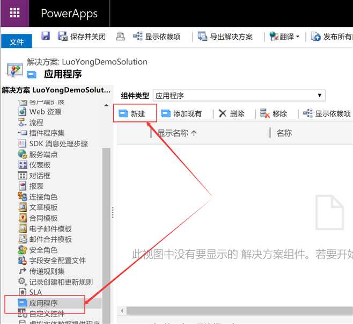Click 解决方案 LuoYongDemoSolut... tree root
Viewport: 353px width, 324px height.
tap(56, 90)
